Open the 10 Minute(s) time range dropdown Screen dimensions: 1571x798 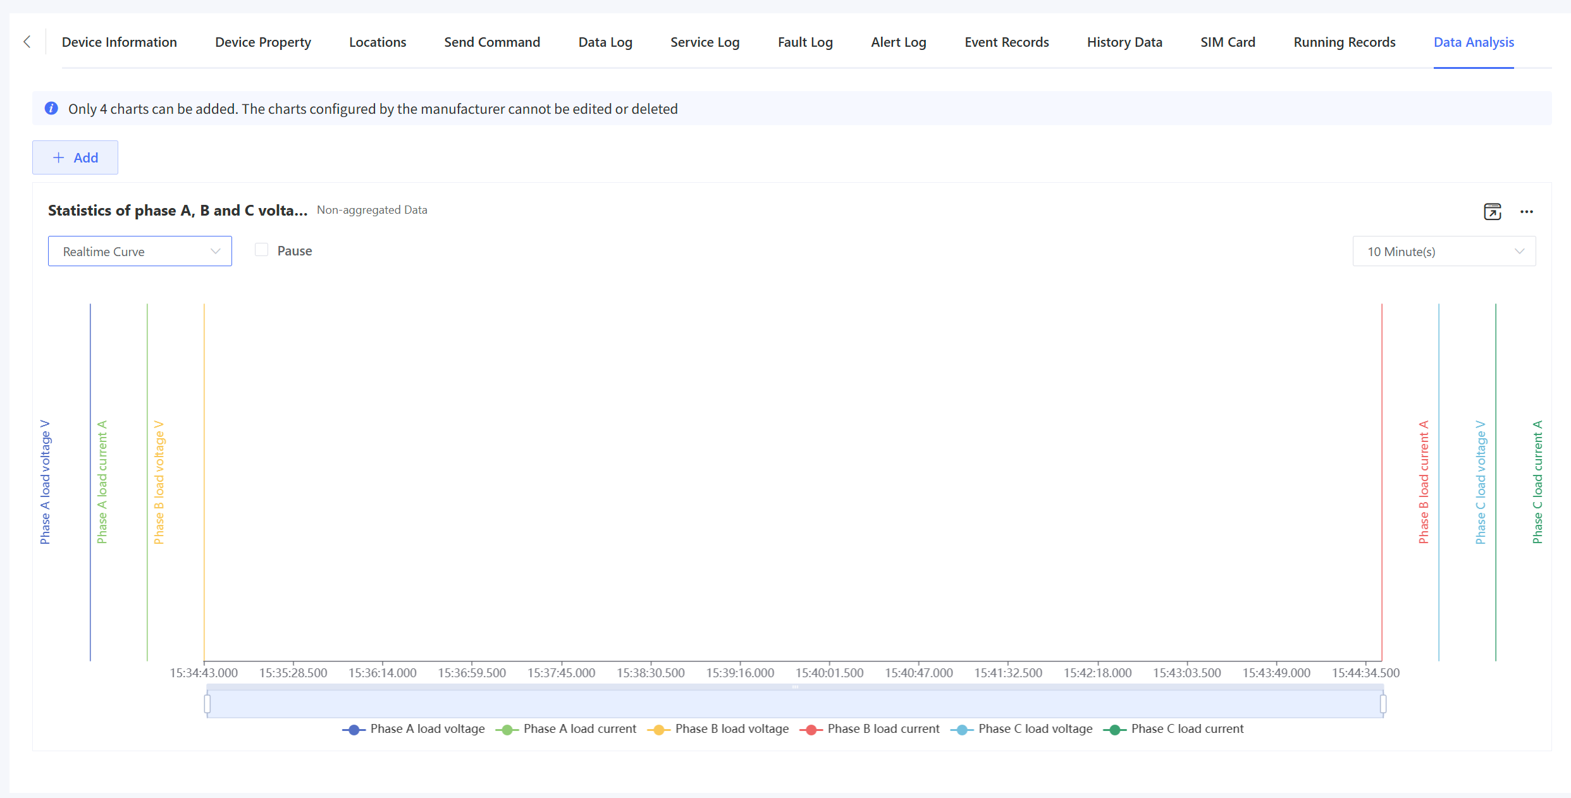click(1444, 252)
